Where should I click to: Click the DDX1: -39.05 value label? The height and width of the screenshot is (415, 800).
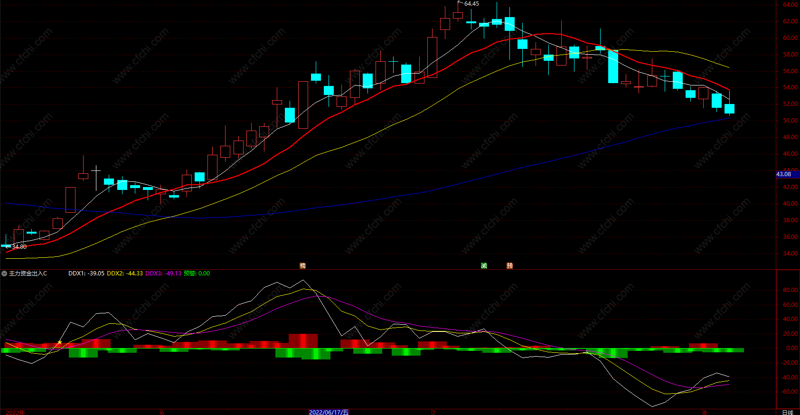pos(86,274)
